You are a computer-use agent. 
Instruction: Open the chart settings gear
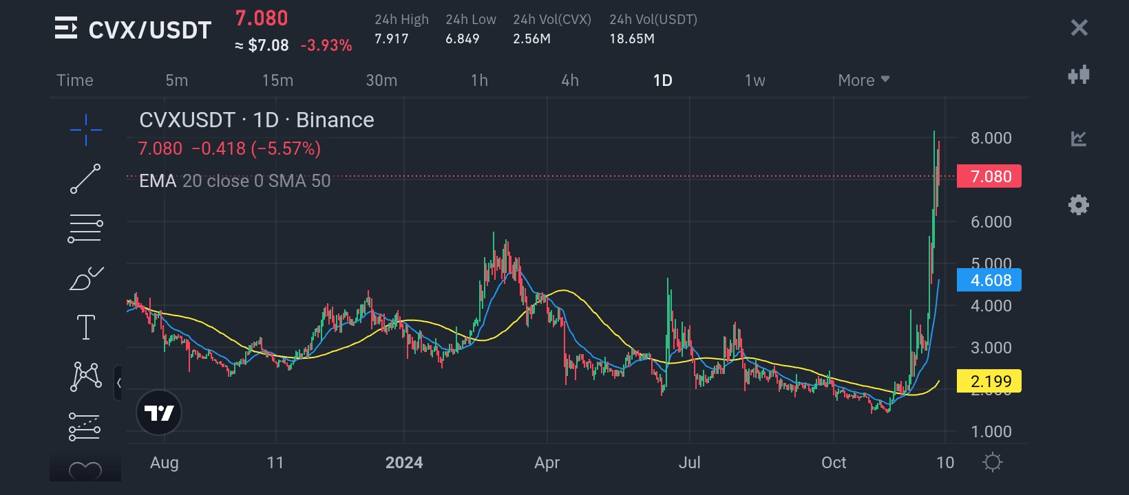click(1079, 205)
